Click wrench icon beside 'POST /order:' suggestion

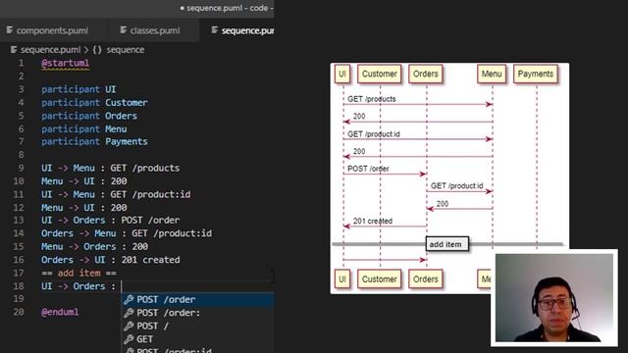[x=129, y=313]
